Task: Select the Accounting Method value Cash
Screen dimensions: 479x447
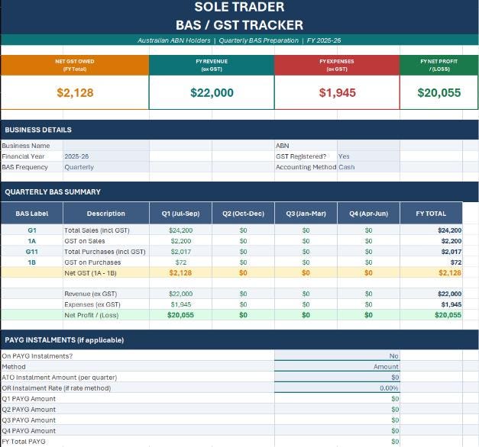Action: [x=346, y=167]
